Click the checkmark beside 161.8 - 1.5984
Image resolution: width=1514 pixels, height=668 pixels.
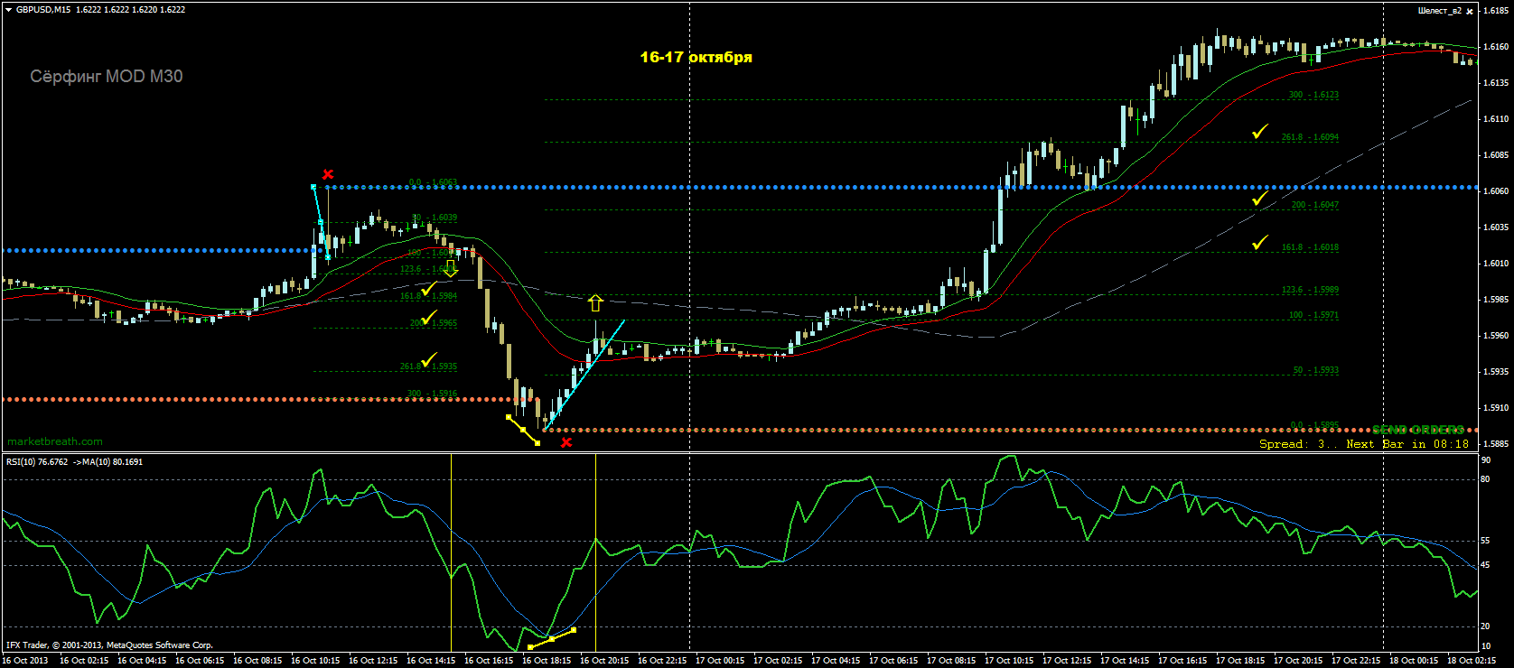click(x=429, y=289)
